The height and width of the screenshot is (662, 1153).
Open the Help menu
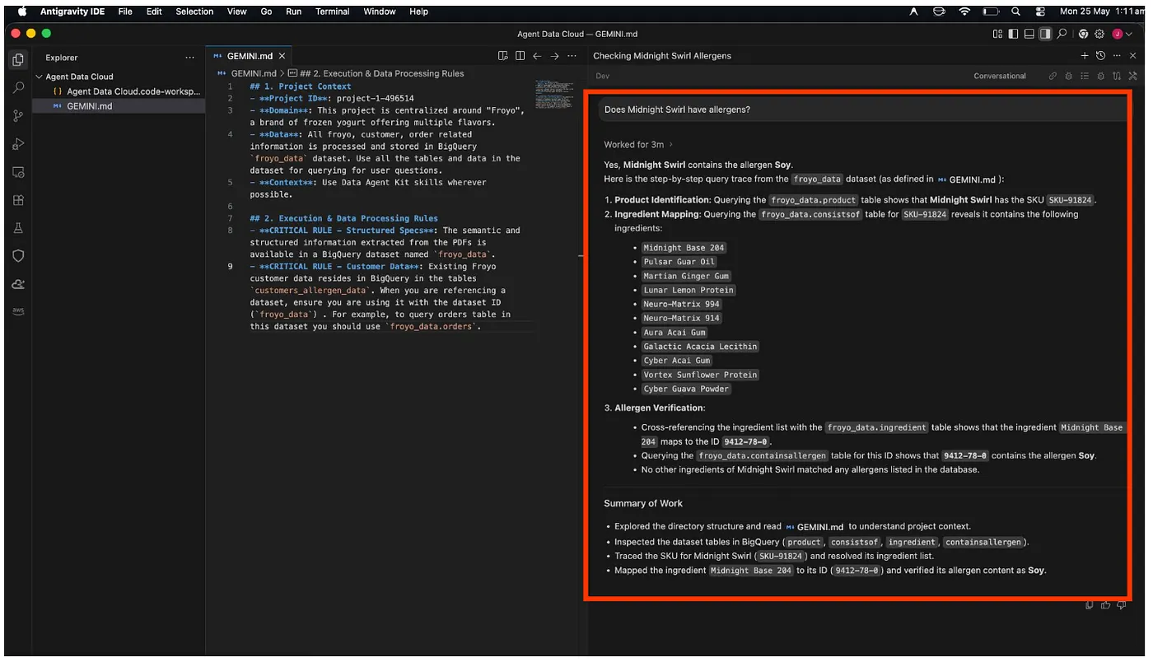click(x=418, y=12)
